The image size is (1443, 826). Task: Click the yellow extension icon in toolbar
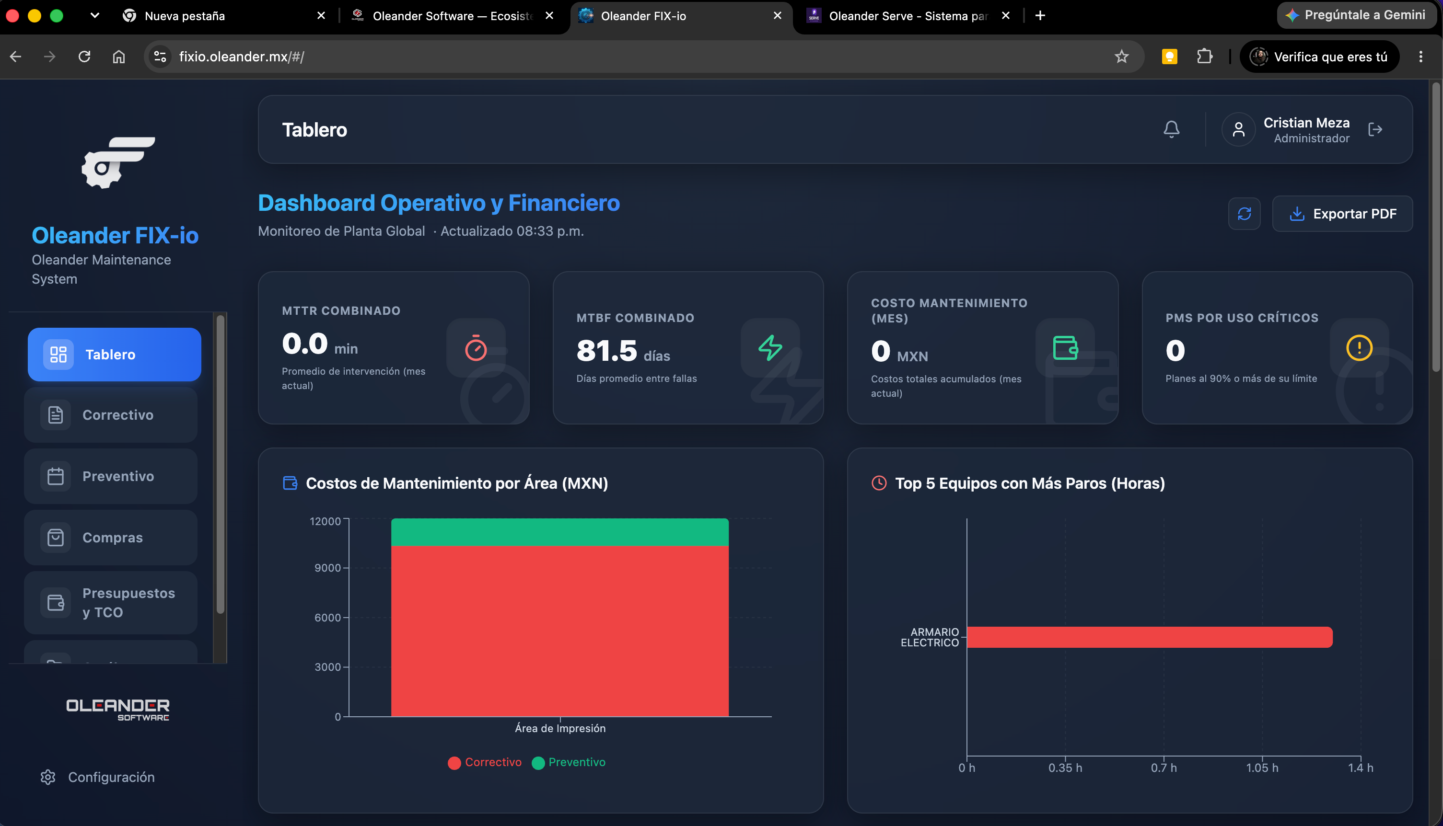[1169, 56]
